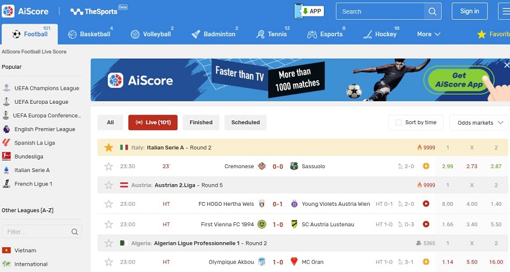Switch to the Football tab
This screenshot has width=510, height=272.
(x=30, y=34)
